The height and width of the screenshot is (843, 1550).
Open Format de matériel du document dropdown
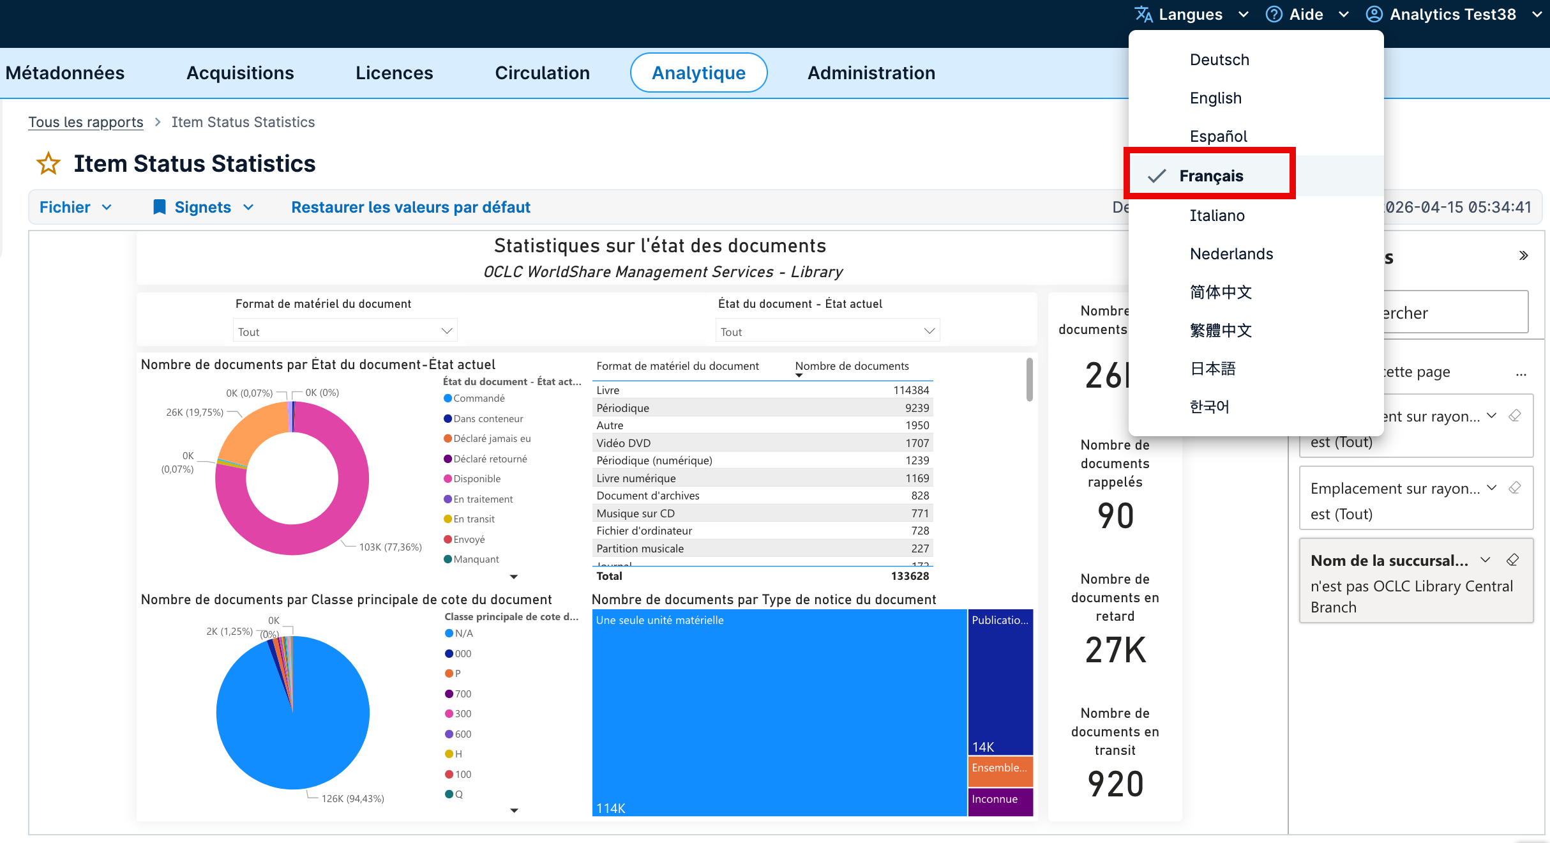click(x=345, y=331)
